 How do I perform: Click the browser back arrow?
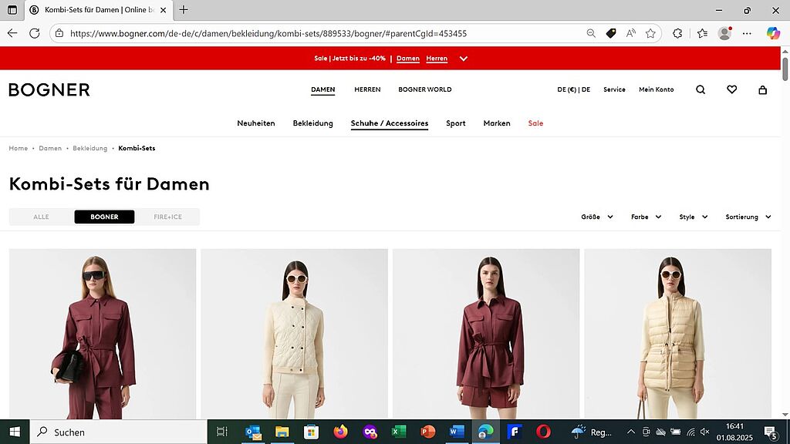pyautogui.click(x=12, y=33)
